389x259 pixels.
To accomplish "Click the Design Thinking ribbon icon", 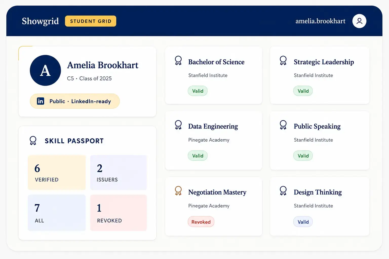I will coord(283,191).
